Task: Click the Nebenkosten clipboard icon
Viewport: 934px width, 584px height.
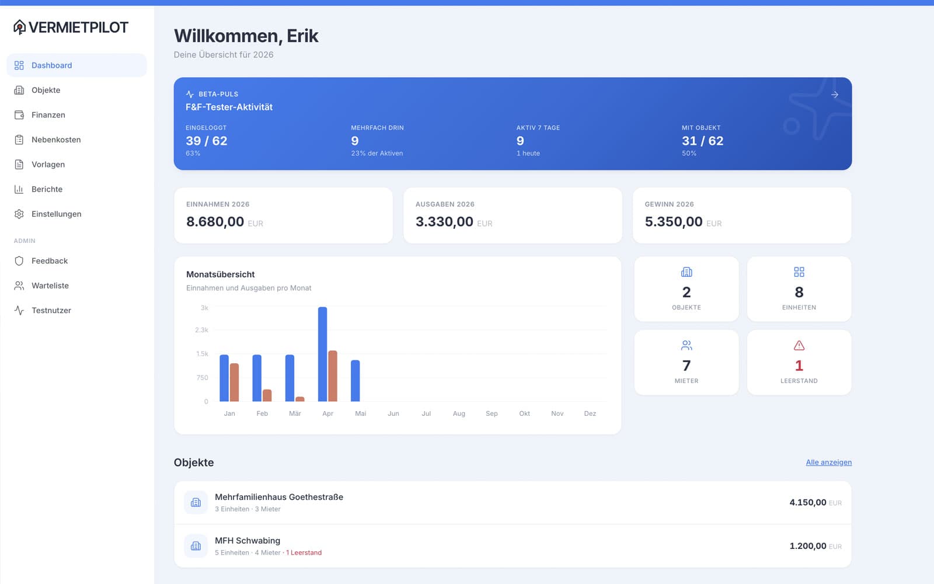Action: [19, 140]
